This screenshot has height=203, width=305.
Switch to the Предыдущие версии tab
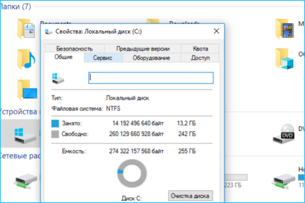(143, 48)
